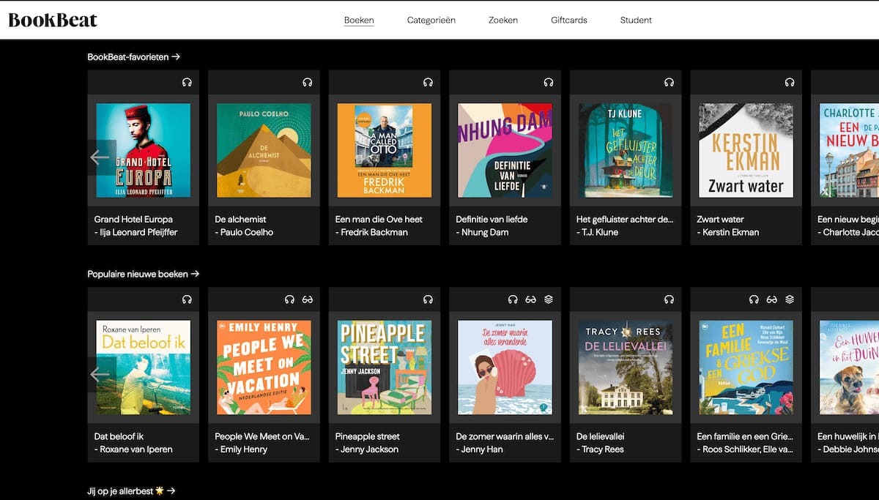Click author text Ilja Leonard Pfeijffer

click(138, 232)
